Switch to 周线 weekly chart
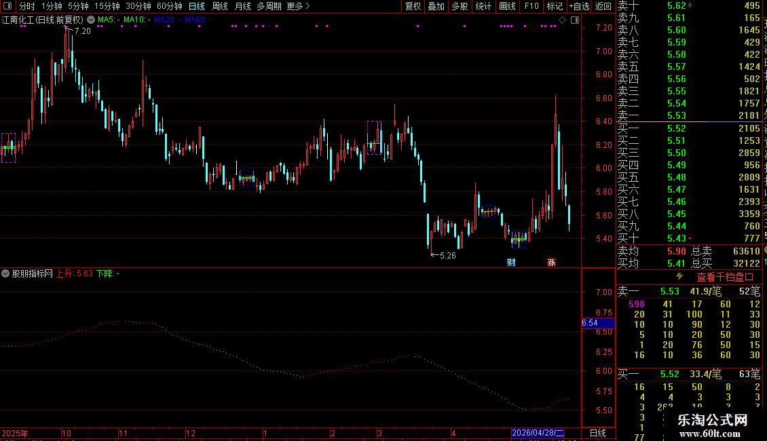Viewport: 767px width, 441px height. click(220, 6)
